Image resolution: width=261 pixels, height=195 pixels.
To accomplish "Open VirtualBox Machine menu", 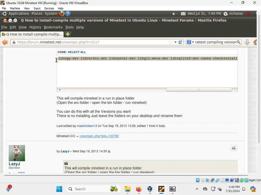I will [15, 8].
